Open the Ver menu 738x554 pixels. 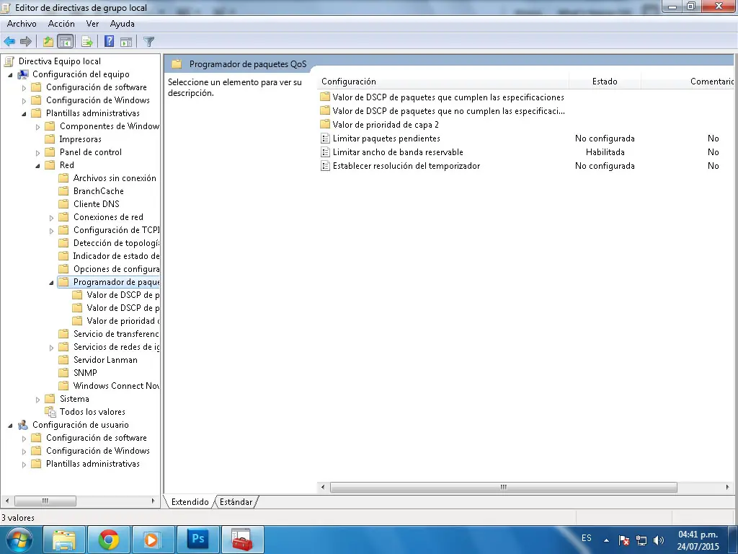coord(92,24)
